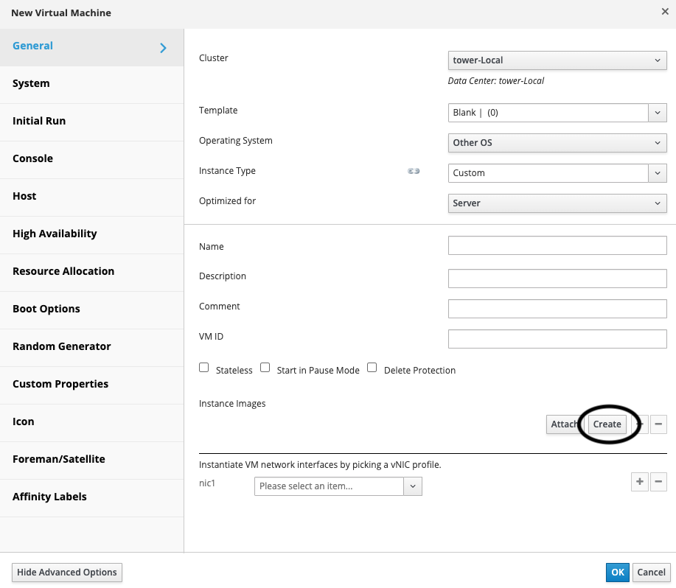Enable the Stateless checkbox
676x588 pixels.
click(204, 368)
